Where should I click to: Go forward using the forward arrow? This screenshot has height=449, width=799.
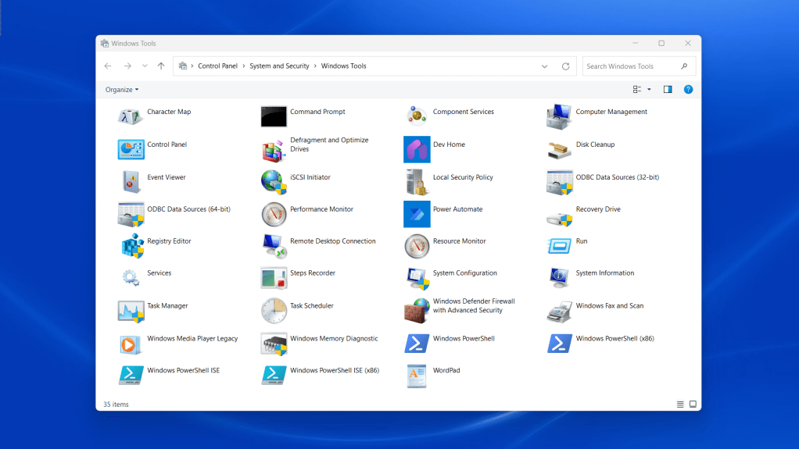click(x=127, y=66)
